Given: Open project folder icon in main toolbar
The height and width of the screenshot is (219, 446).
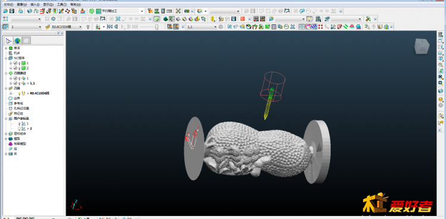Looking at the screenshot, I should 6,11.
